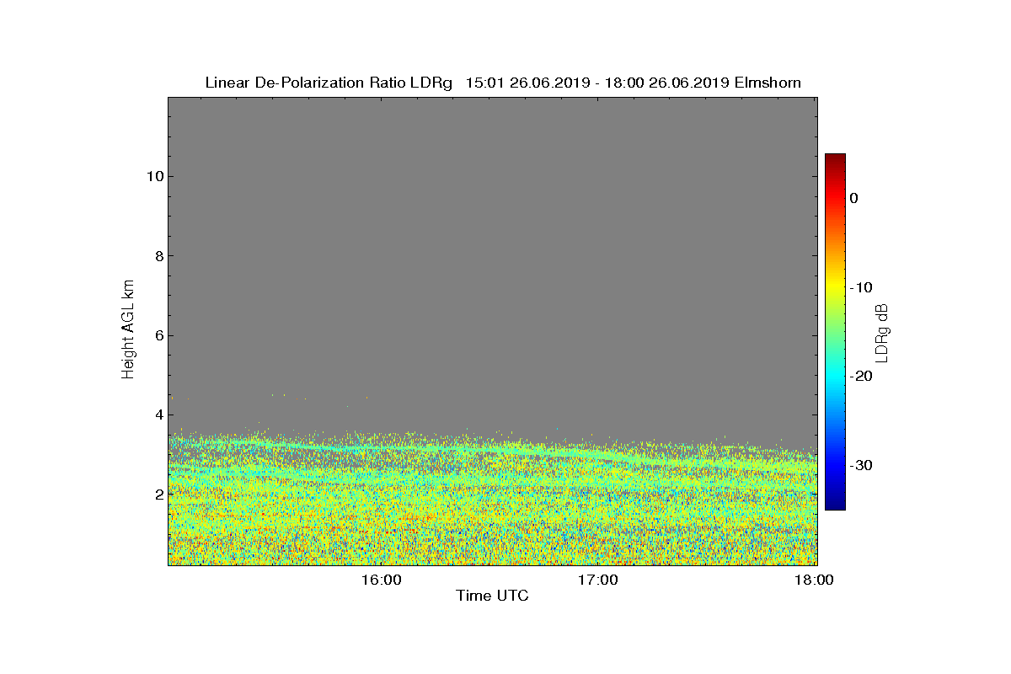Click the '17:00' time tick label

click(598, 580)
